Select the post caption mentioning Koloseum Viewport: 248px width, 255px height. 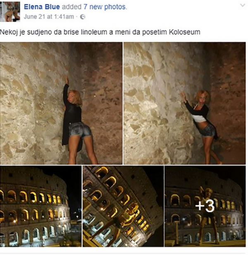100,32
